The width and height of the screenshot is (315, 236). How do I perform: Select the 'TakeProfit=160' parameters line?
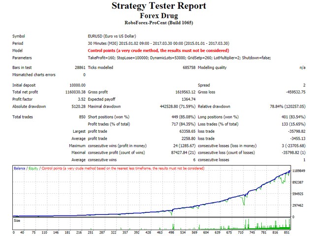click(179, 58)
